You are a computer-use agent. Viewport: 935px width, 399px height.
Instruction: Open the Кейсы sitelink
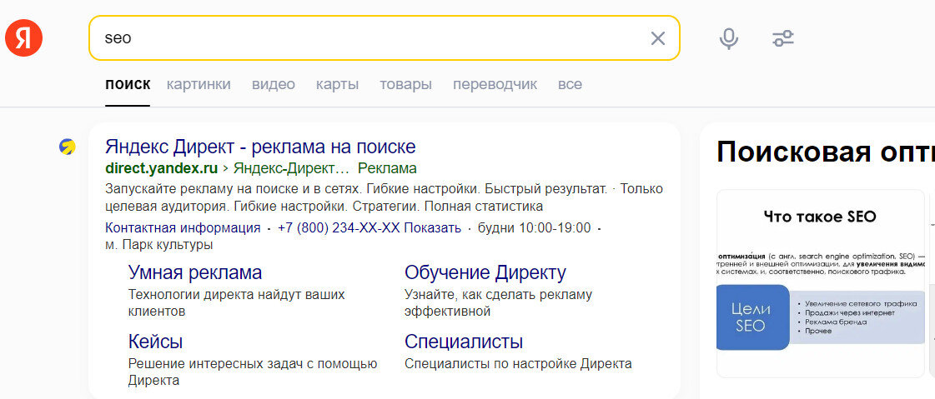click(x=155, y=342)
